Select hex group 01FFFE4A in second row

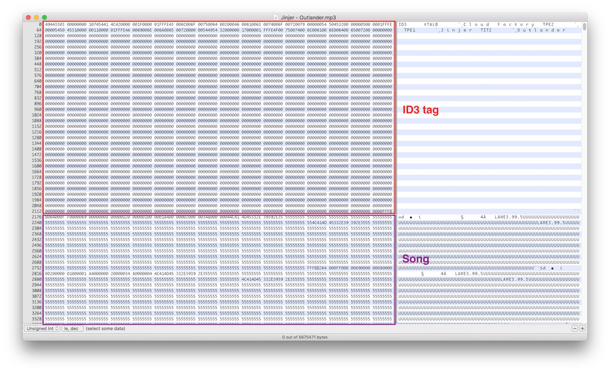(120, 30)
